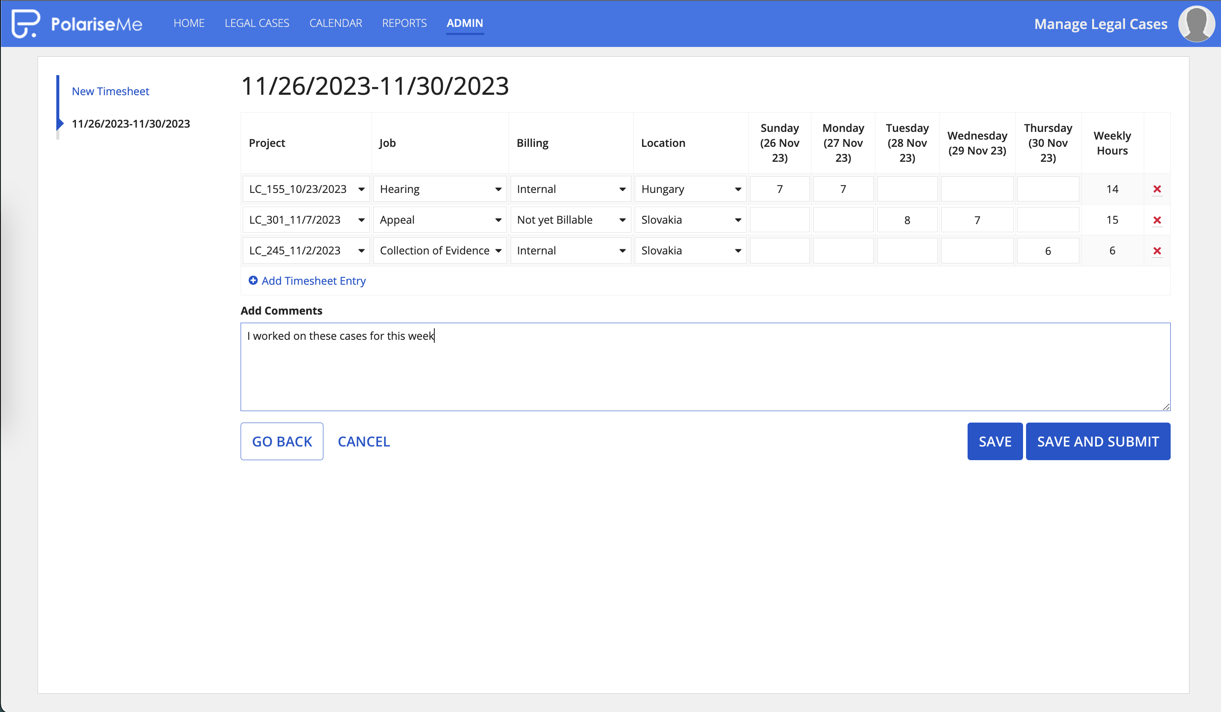Click weekly hours total 14
The width and height of the screenshot is (1221, 712).
[1113, 189]
